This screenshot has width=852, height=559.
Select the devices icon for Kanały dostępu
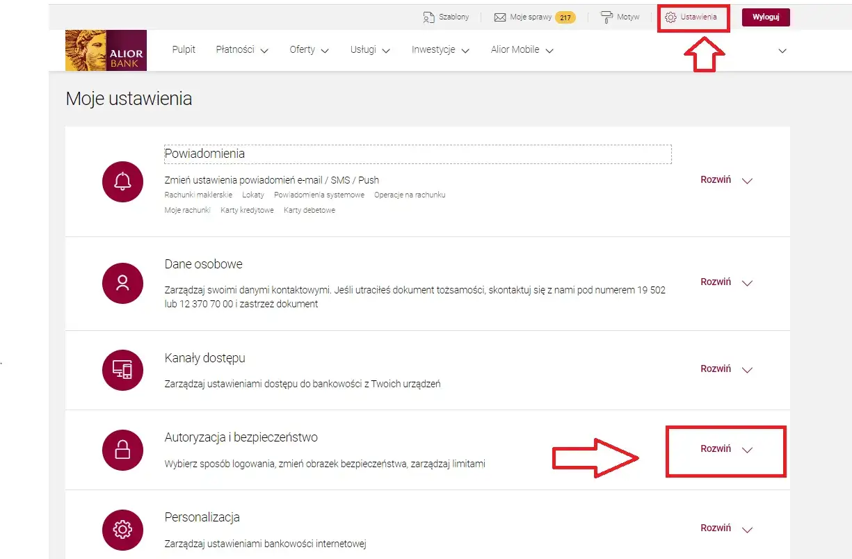[122, 369]
